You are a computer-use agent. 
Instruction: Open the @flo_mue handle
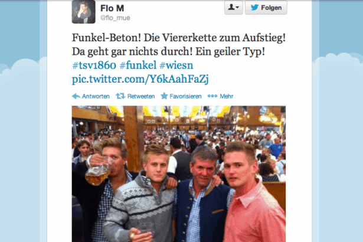pos(115,18)
